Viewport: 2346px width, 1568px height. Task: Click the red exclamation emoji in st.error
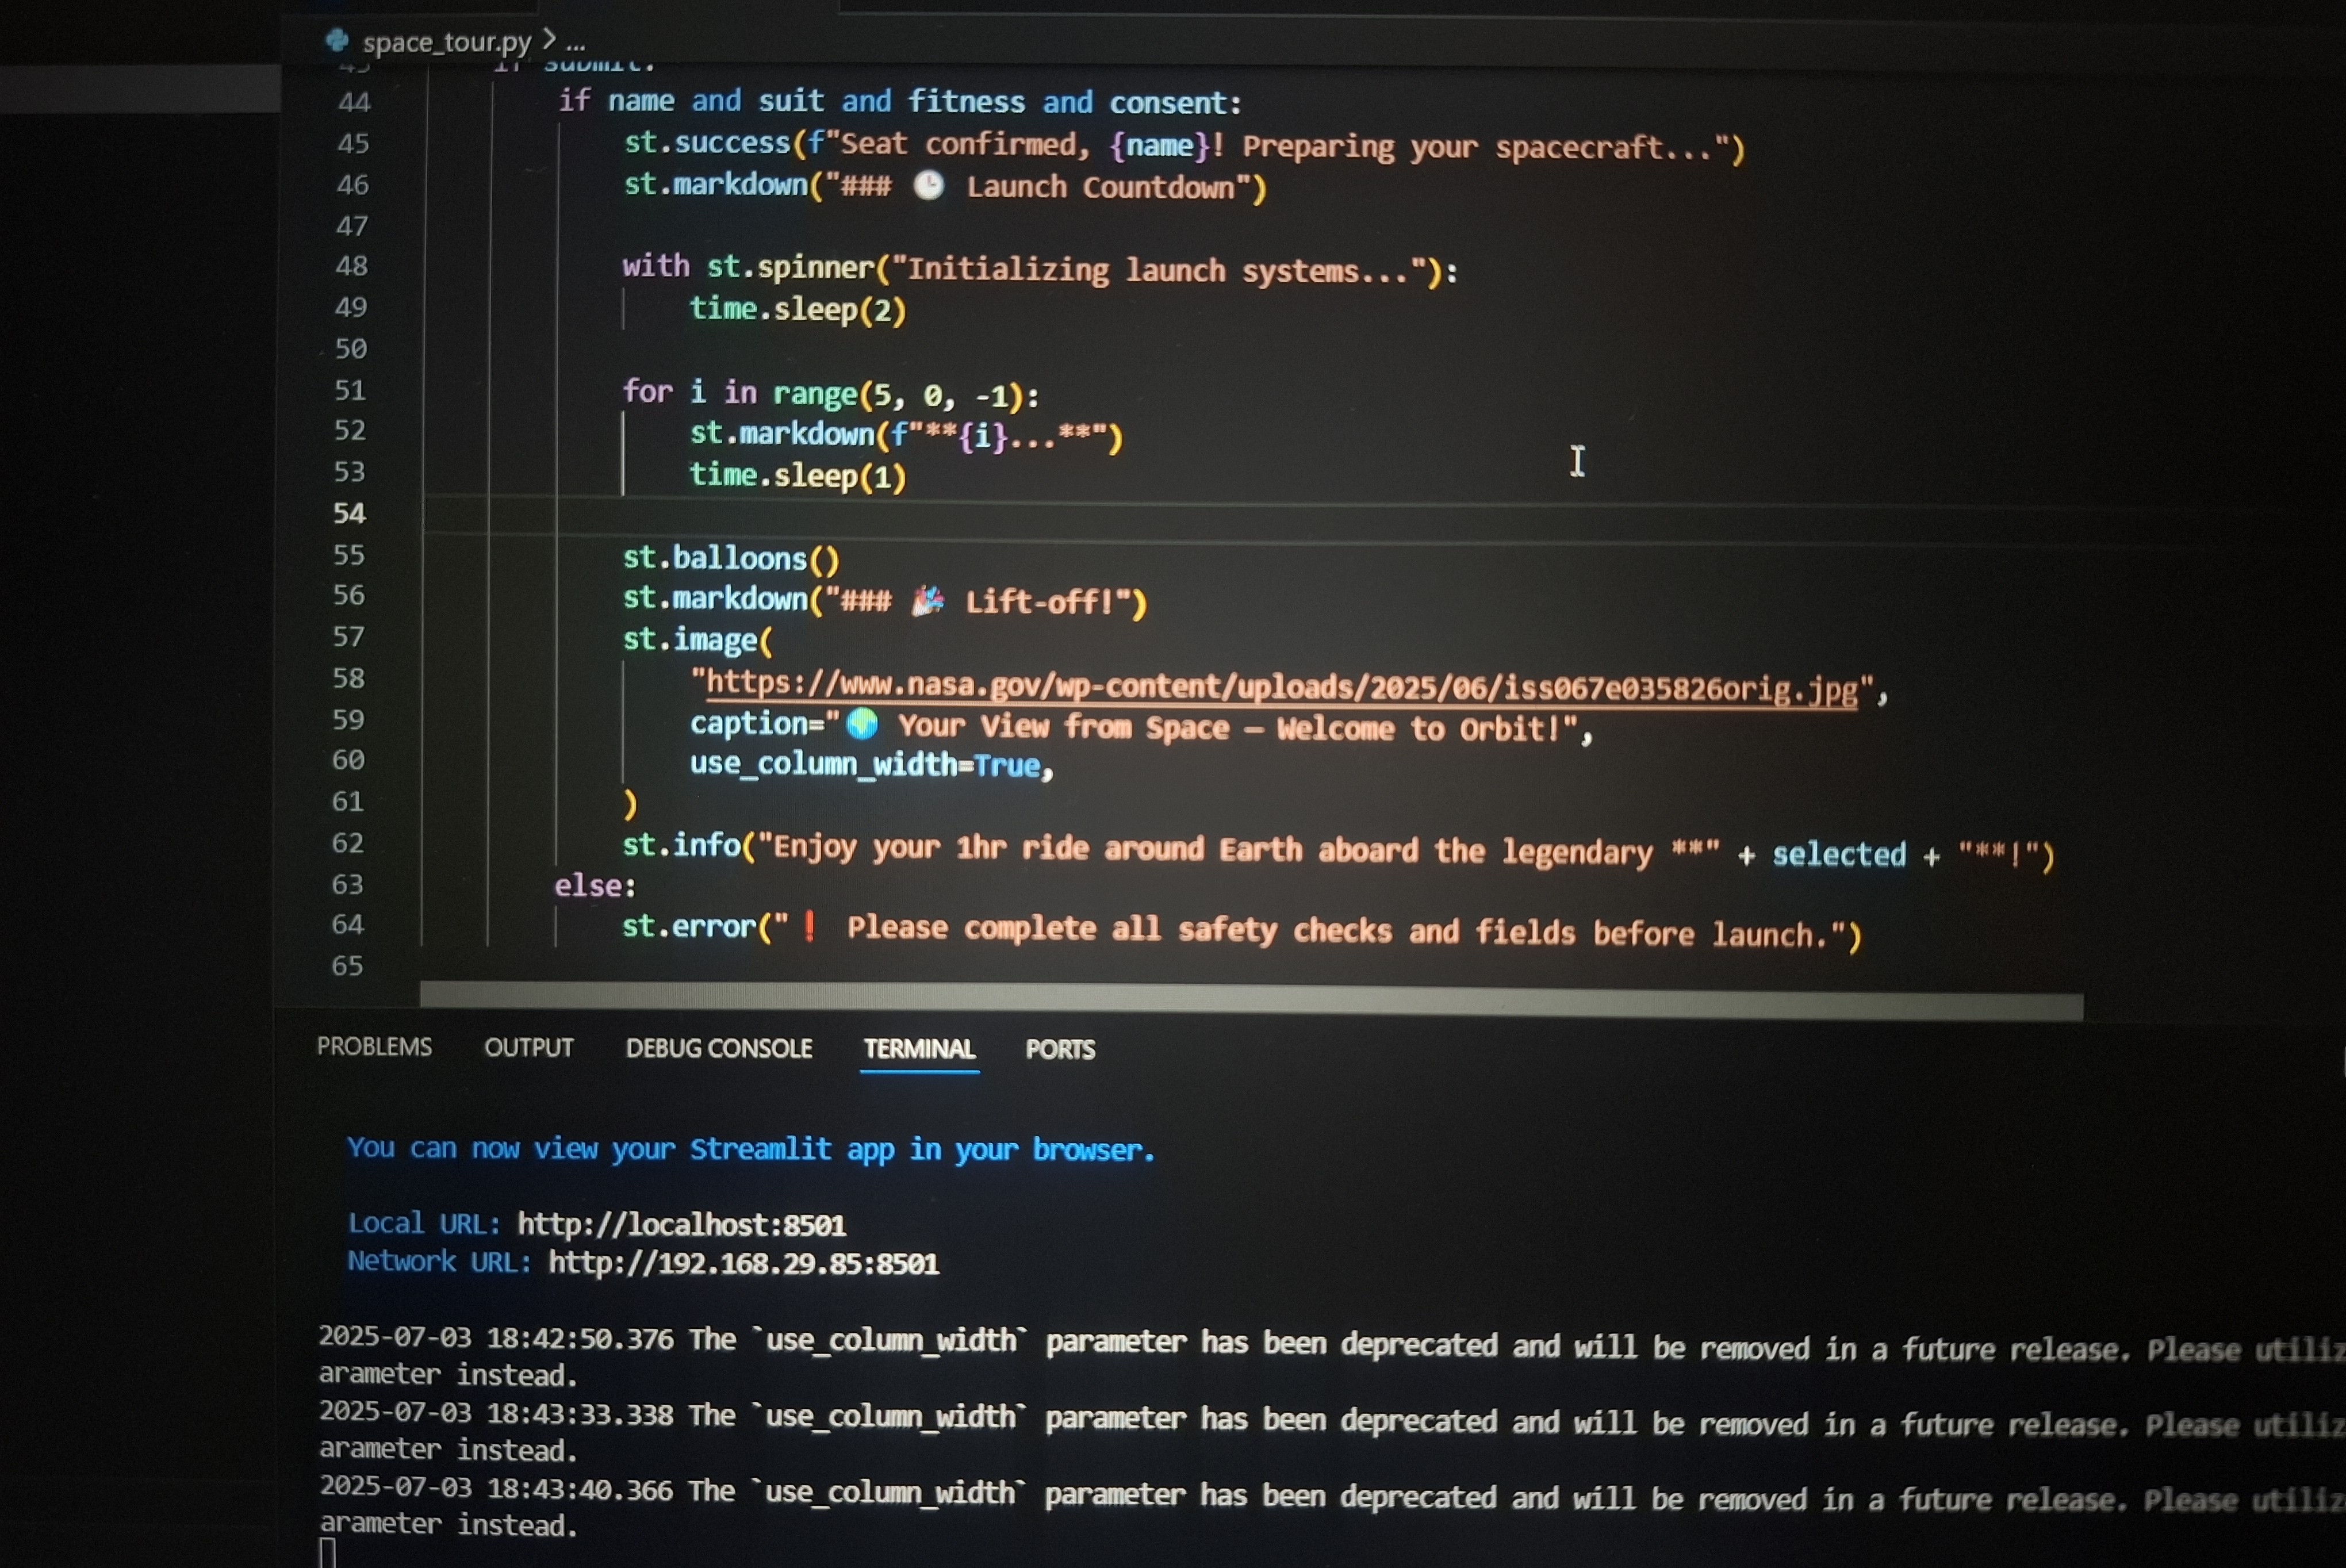click(809, 927)
